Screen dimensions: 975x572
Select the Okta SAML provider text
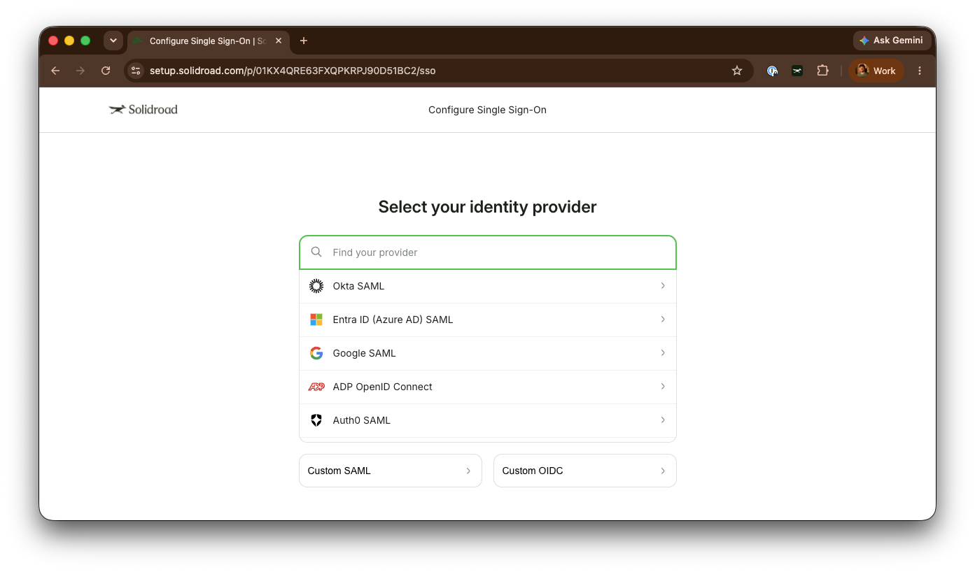click(x=358, y=286)
